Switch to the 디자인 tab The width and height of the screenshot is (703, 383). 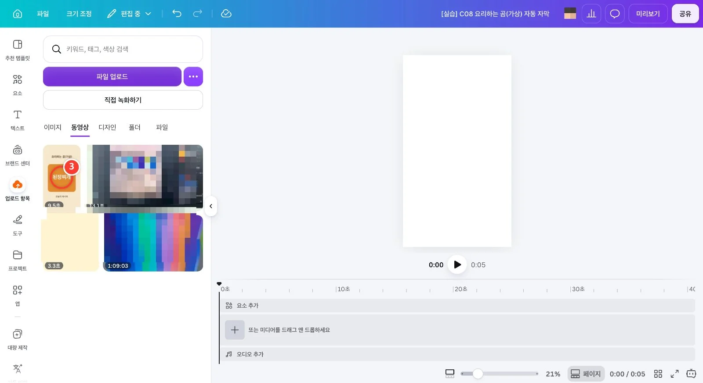tap(107, 127)
